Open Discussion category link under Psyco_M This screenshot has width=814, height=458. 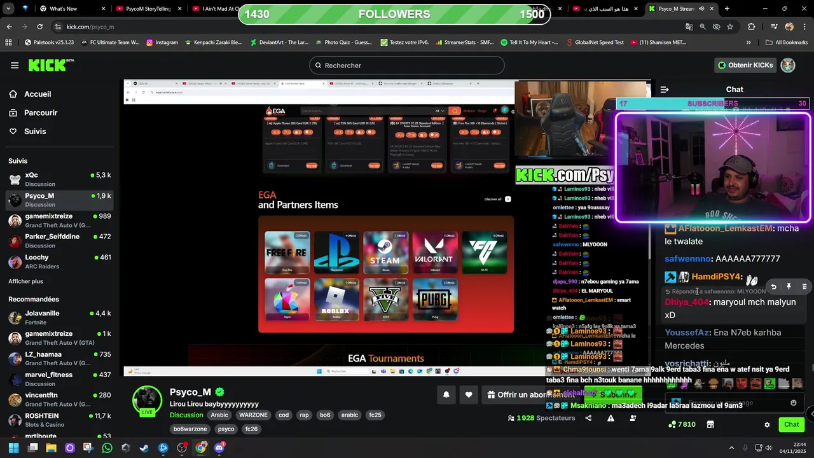point(186,415)
